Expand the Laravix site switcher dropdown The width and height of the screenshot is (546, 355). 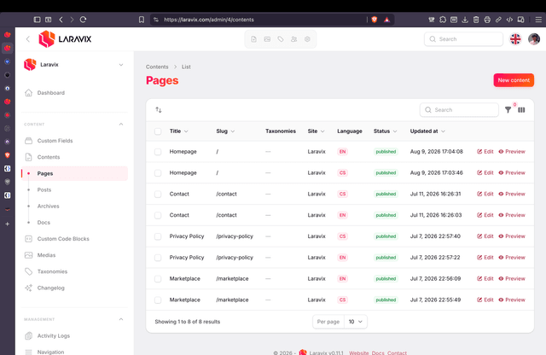coord(121,65)
